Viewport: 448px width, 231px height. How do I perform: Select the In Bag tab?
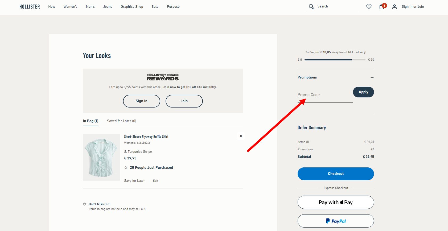click(91, 121)
